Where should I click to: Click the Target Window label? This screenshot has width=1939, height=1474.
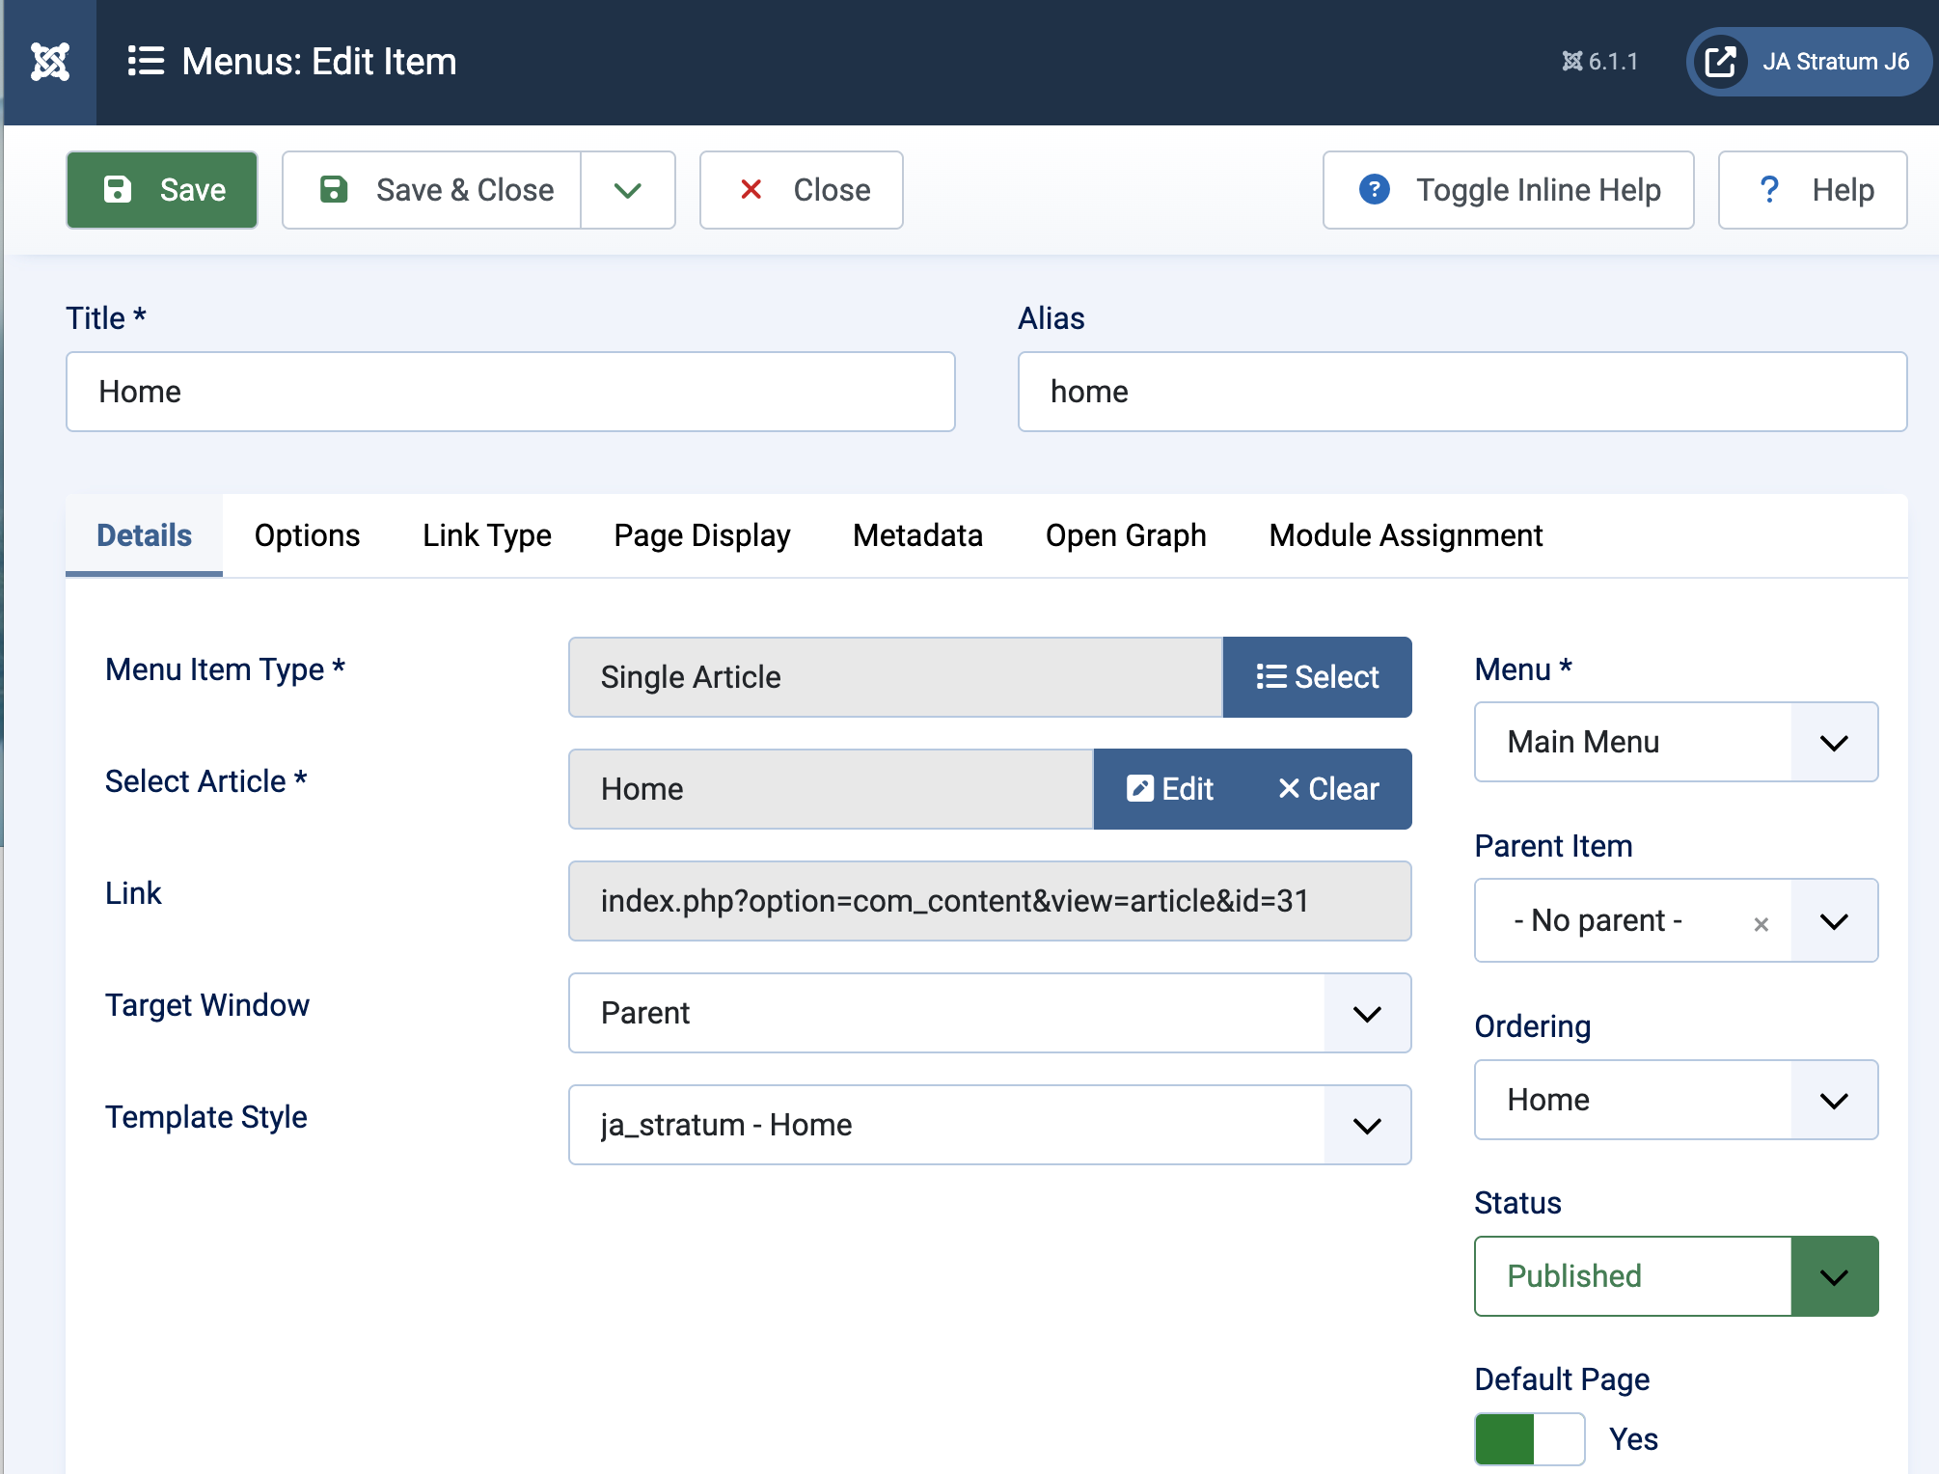(207, 1005)
